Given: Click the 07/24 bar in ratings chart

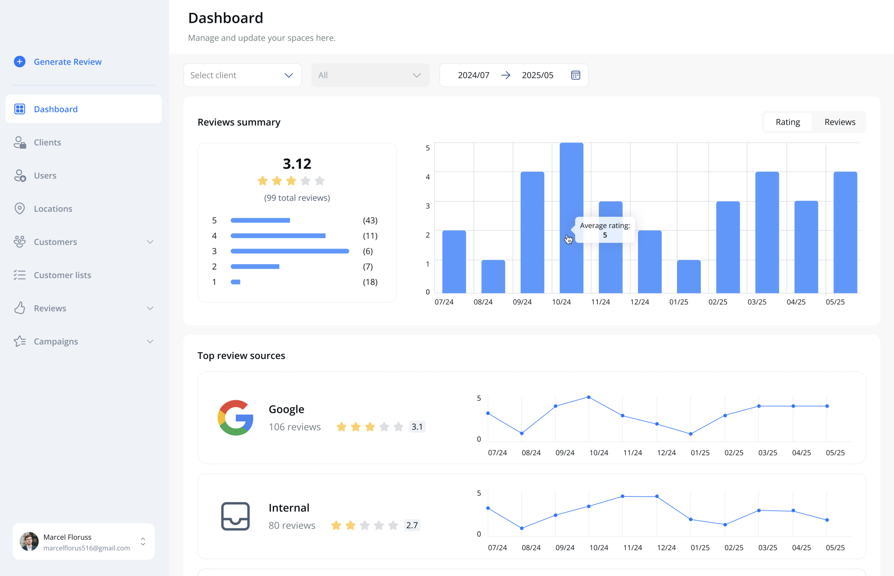Looking at the screenshot, I should (x=454, y=261).
